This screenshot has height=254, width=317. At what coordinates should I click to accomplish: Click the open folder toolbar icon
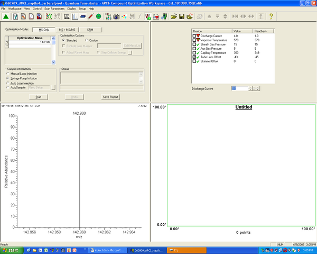[x=173, y=16]
